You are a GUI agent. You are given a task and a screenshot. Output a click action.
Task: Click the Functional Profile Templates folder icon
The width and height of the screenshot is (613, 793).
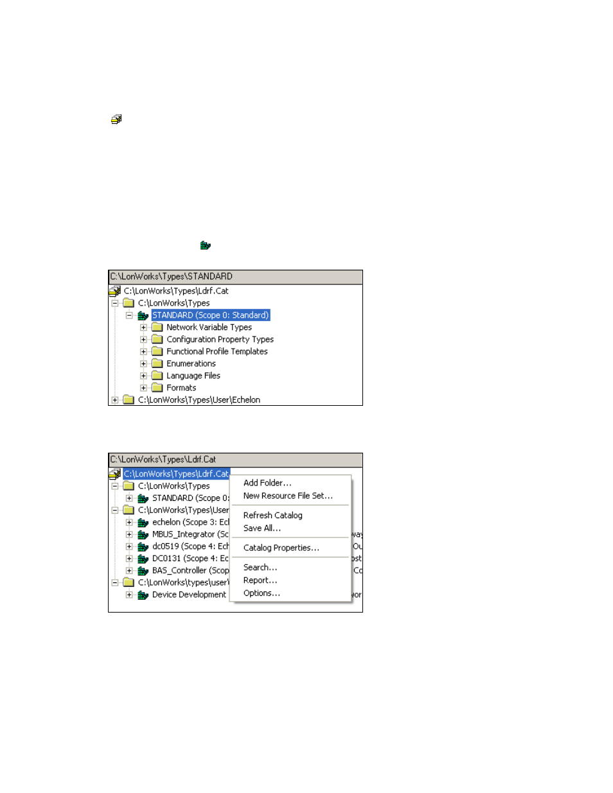pyautogui.click(x=157, y=352)
